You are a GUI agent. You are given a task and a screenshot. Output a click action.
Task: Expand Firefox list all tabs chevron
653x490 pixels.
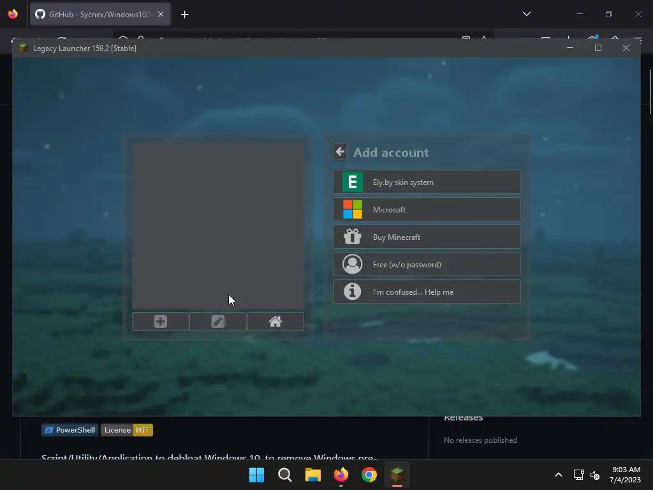click(x=526, y=14)
